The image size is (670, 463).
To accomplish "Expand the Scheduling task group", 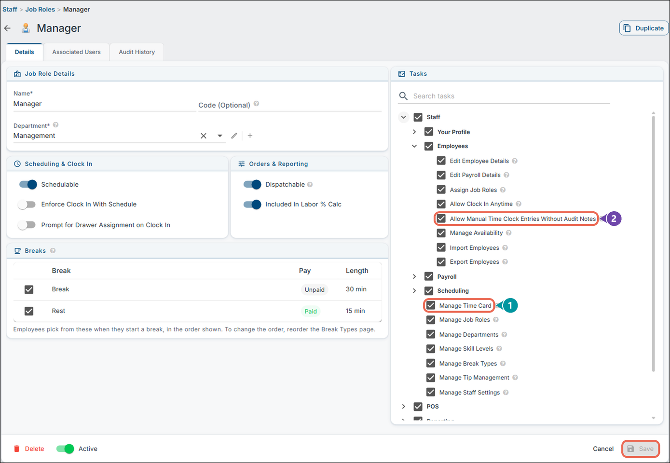I will click(x=414, y=291).
